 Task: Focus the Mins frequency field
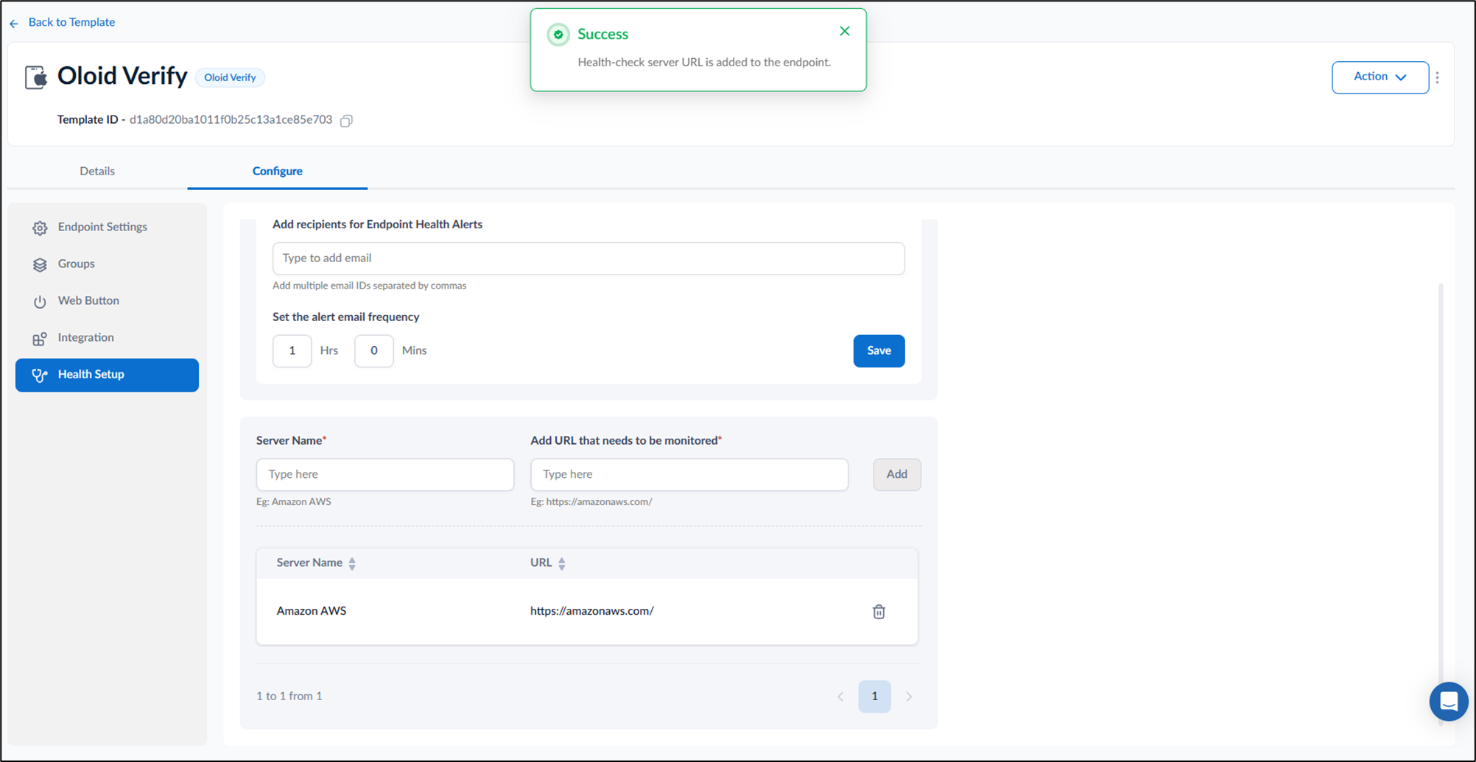click(x=373, y=350)
